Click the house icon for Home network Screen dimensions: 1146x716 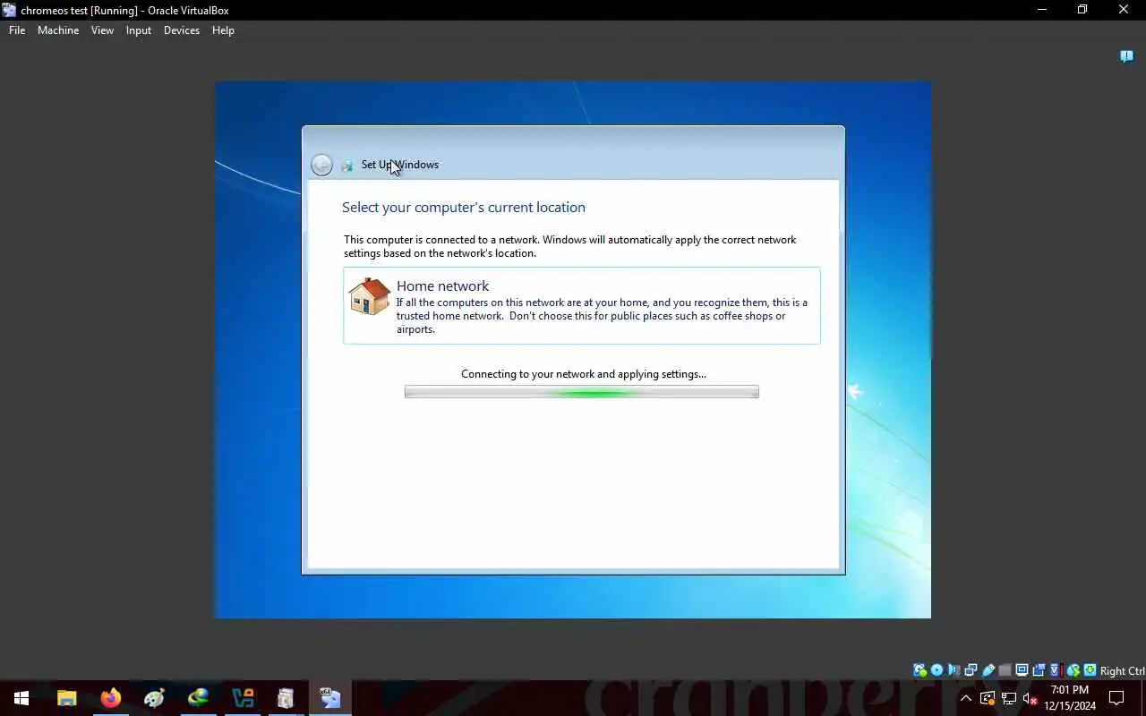point(369,296)
